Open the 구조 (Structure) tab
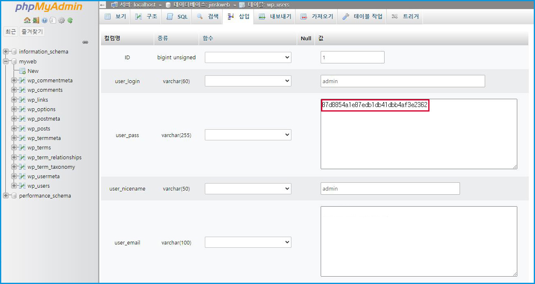Viewport: 535px width, 284px height. tap(147, 17)
